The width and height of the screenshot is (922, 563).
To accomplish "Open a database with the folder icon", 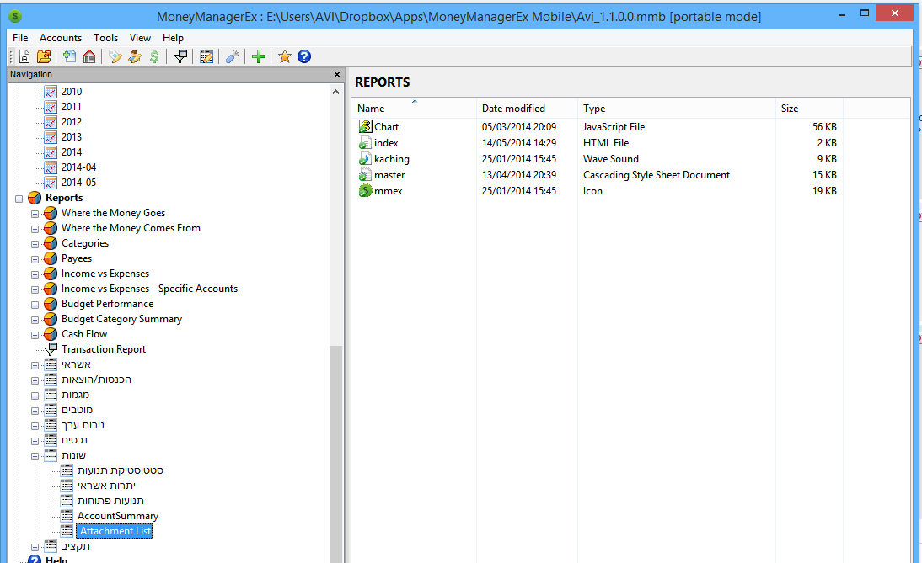I will [x=44, y=56].
